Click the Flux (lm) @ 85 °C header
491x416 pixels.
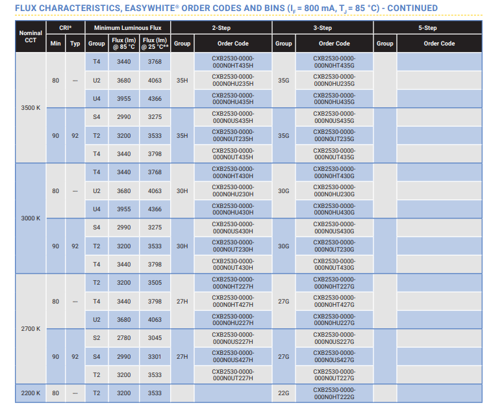point(124,44)
